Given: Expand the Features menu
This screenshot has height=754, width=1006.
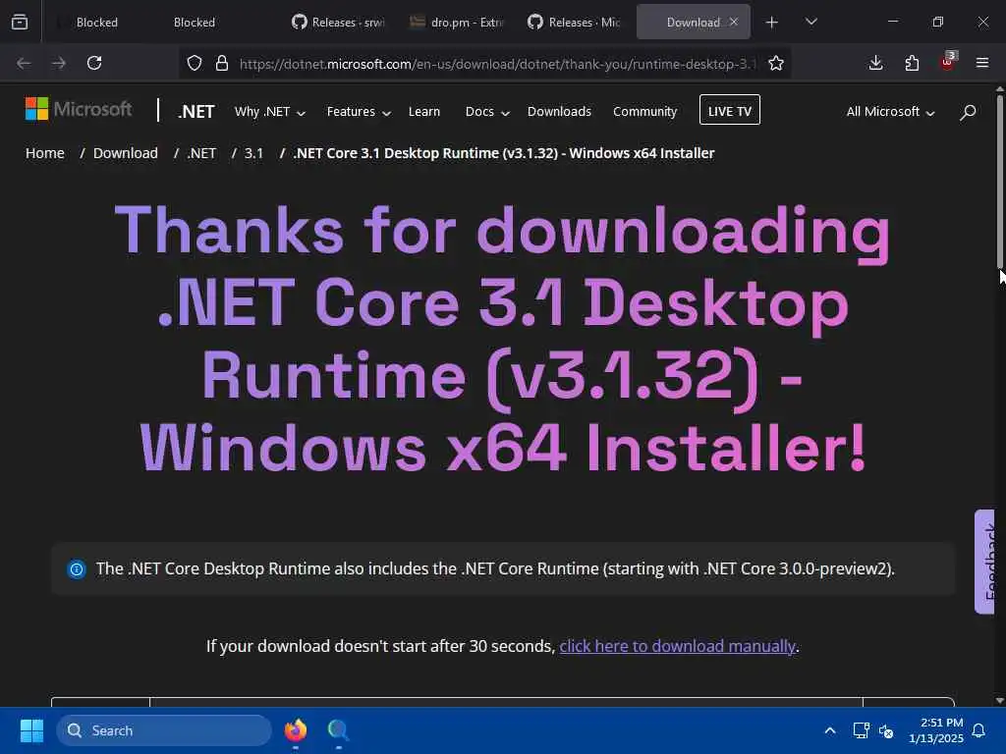Looking at the screenshot, I should (359, 112).
